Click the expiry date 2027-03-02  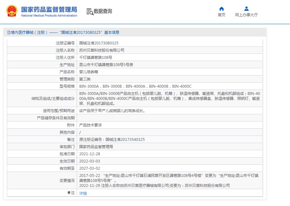point(90,168)
